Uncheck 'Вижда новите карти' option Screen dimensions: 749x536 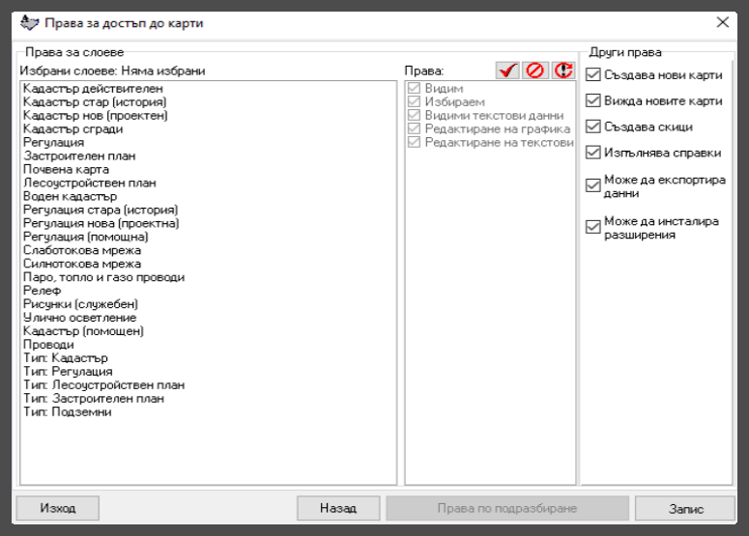point(593,100)
